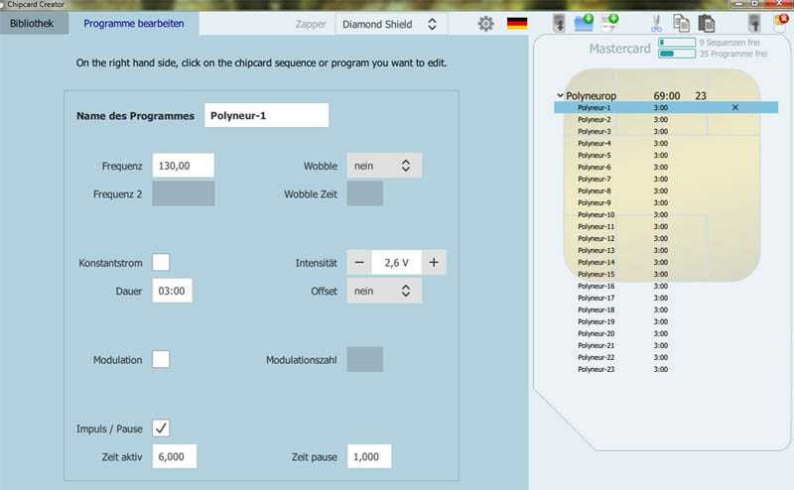Viewport: 794px width, 490px height.
Task: Increase Intensität with the plus button
Action: (434, 262)
